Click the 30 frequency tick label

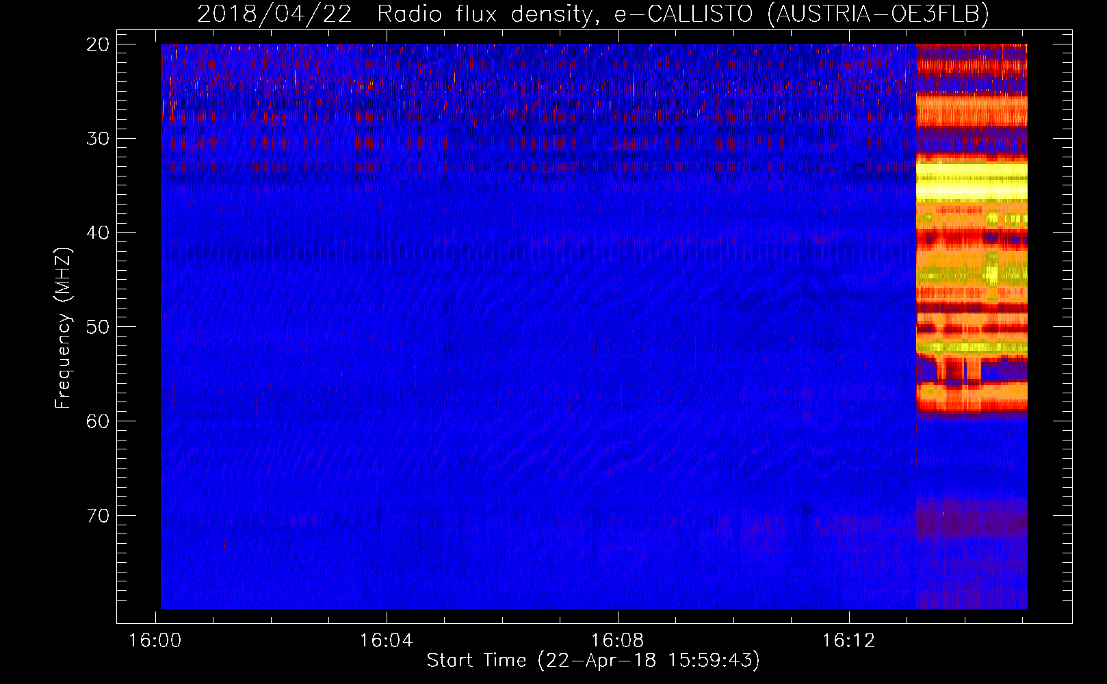click(98, 139)
